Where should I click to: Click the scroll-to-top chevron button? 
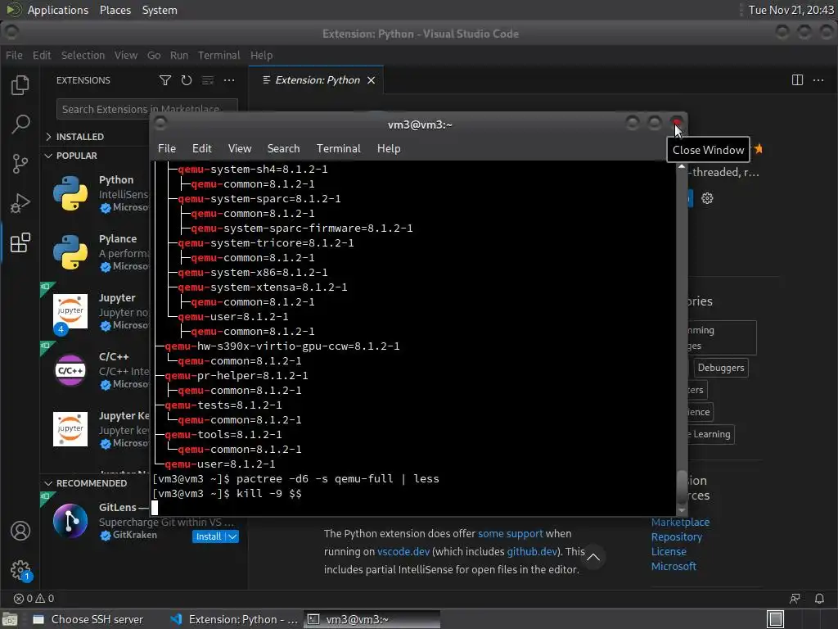click(x=592, y=557)
